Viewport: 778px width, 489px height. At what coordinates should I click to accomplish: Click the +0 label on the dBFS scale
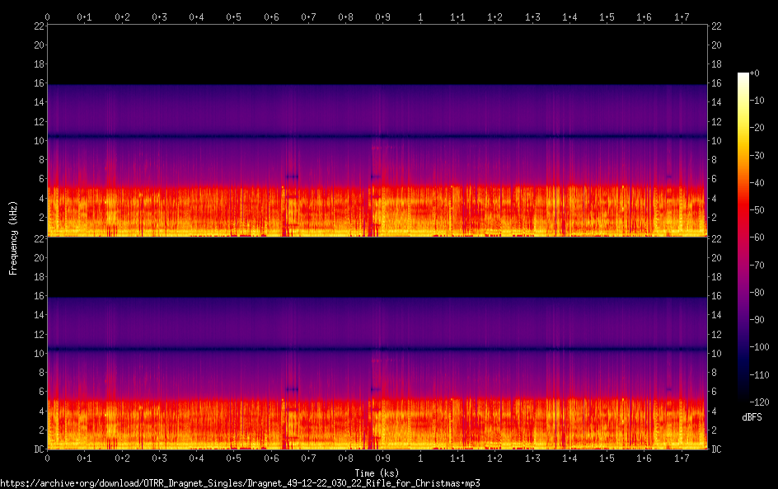pos(755,73)
